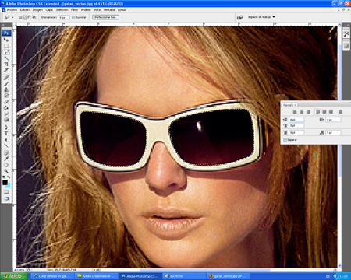
Task: Select the Eyedropper tool
Action: pos(6,159)
